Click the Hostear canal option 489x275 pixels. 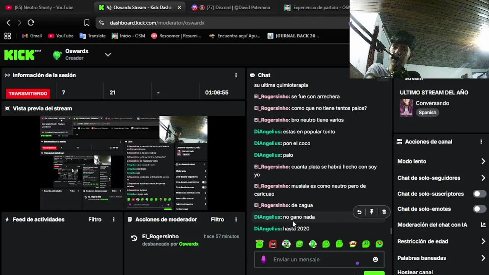[415, 272]
